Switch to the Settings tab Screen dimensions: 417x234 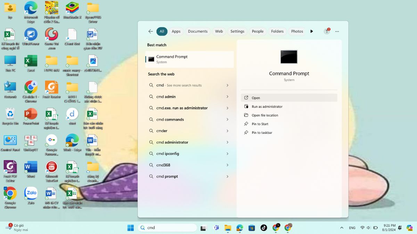pos(237,31)
